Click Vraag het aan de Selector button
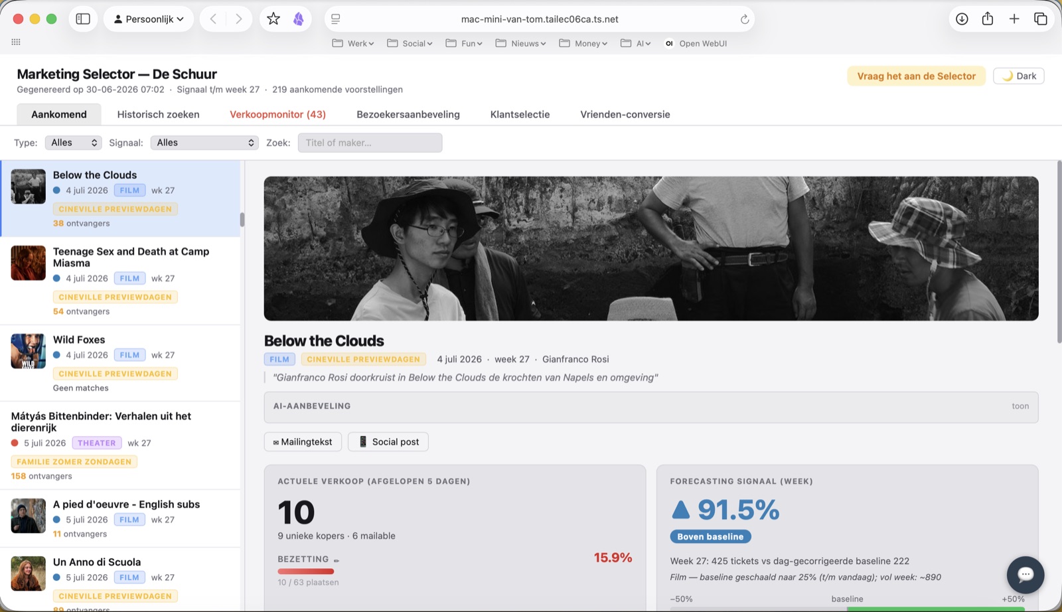 coord(916,76)
